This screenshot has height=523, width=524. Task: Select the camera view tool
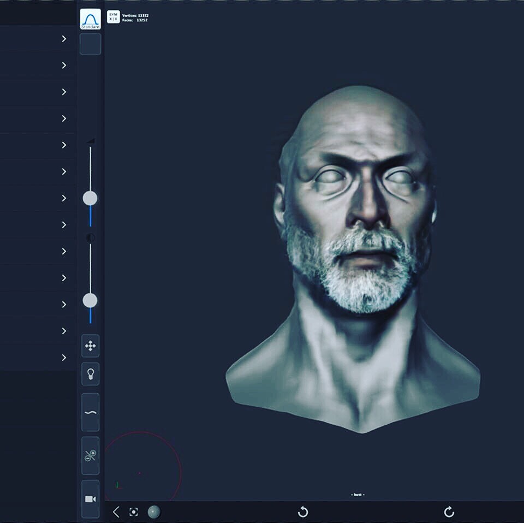coord(90,497)
